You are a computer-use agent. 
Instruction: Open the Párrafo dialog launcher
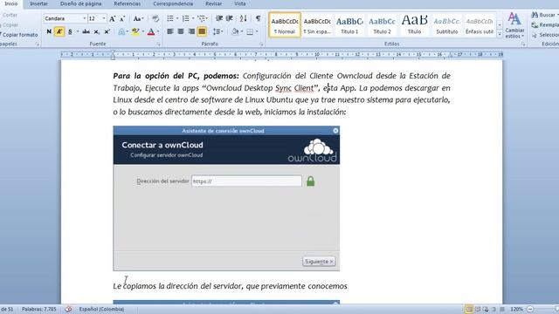[261, 44]
